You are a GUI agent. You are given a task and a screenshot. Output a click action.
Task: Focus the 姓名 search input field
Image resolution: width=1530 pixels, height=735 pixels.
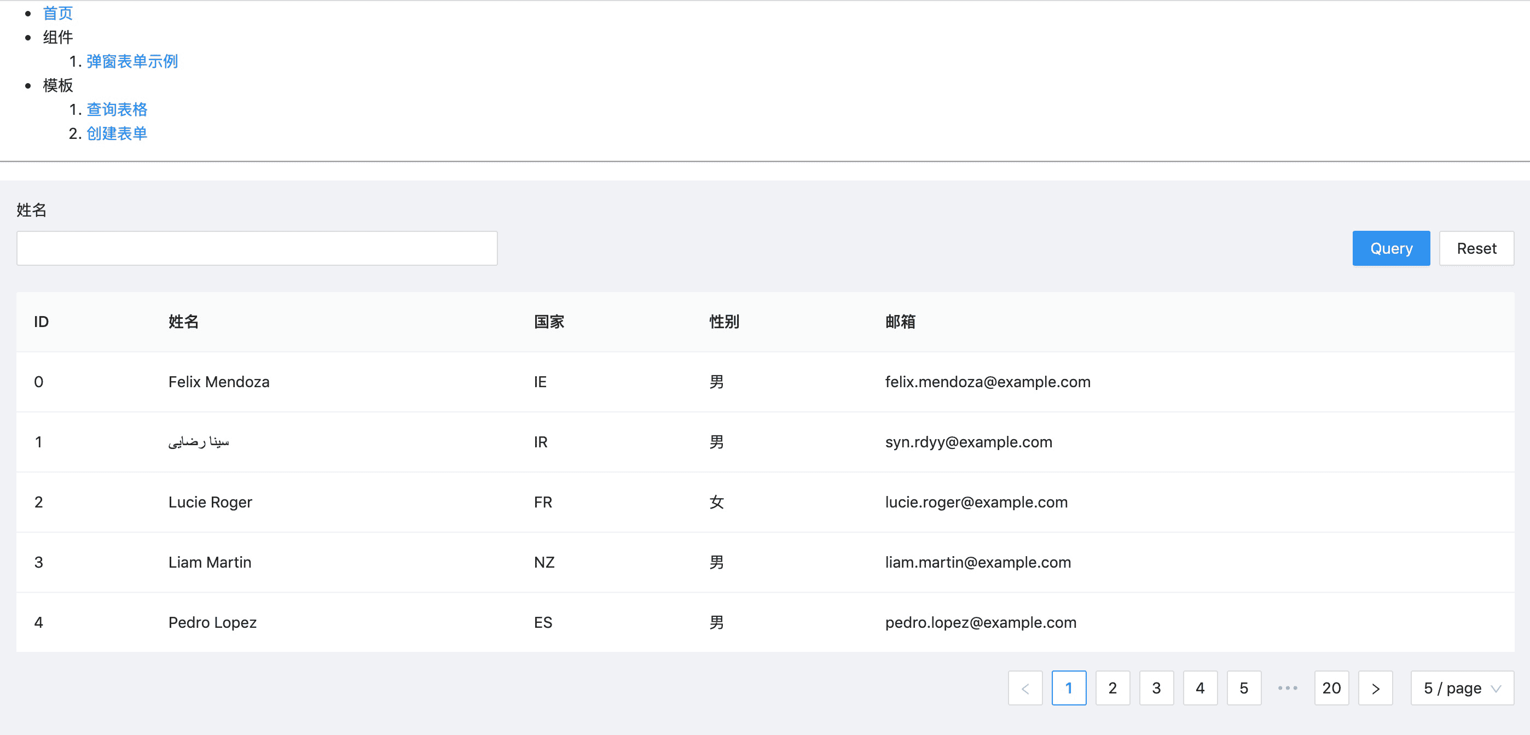pyautogui.click(x=257, y=248)
